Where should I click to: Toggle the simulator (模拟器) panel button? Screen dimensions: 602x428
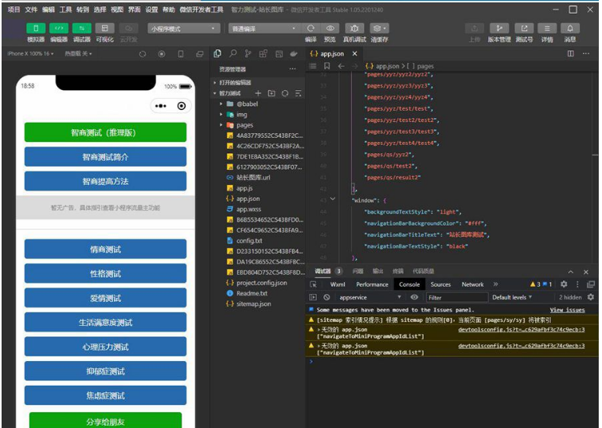[35, 28]
